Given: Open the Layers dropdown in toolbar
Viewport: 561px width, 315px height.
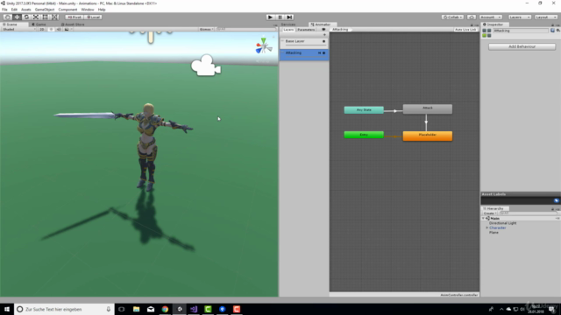Looking at the screenshot, I should point(520,17).
